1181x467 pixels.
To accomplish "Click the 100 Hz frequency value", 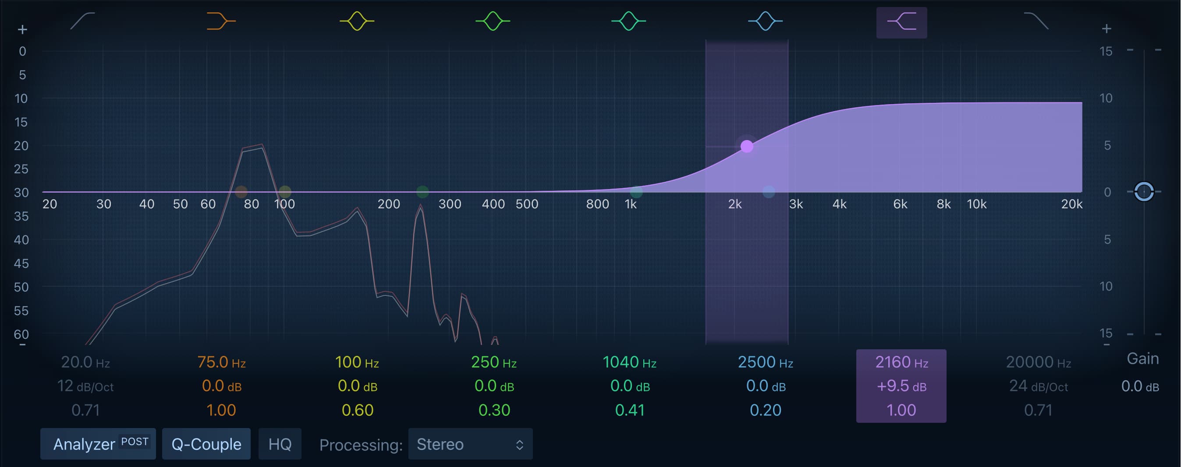I will [357, 362].
